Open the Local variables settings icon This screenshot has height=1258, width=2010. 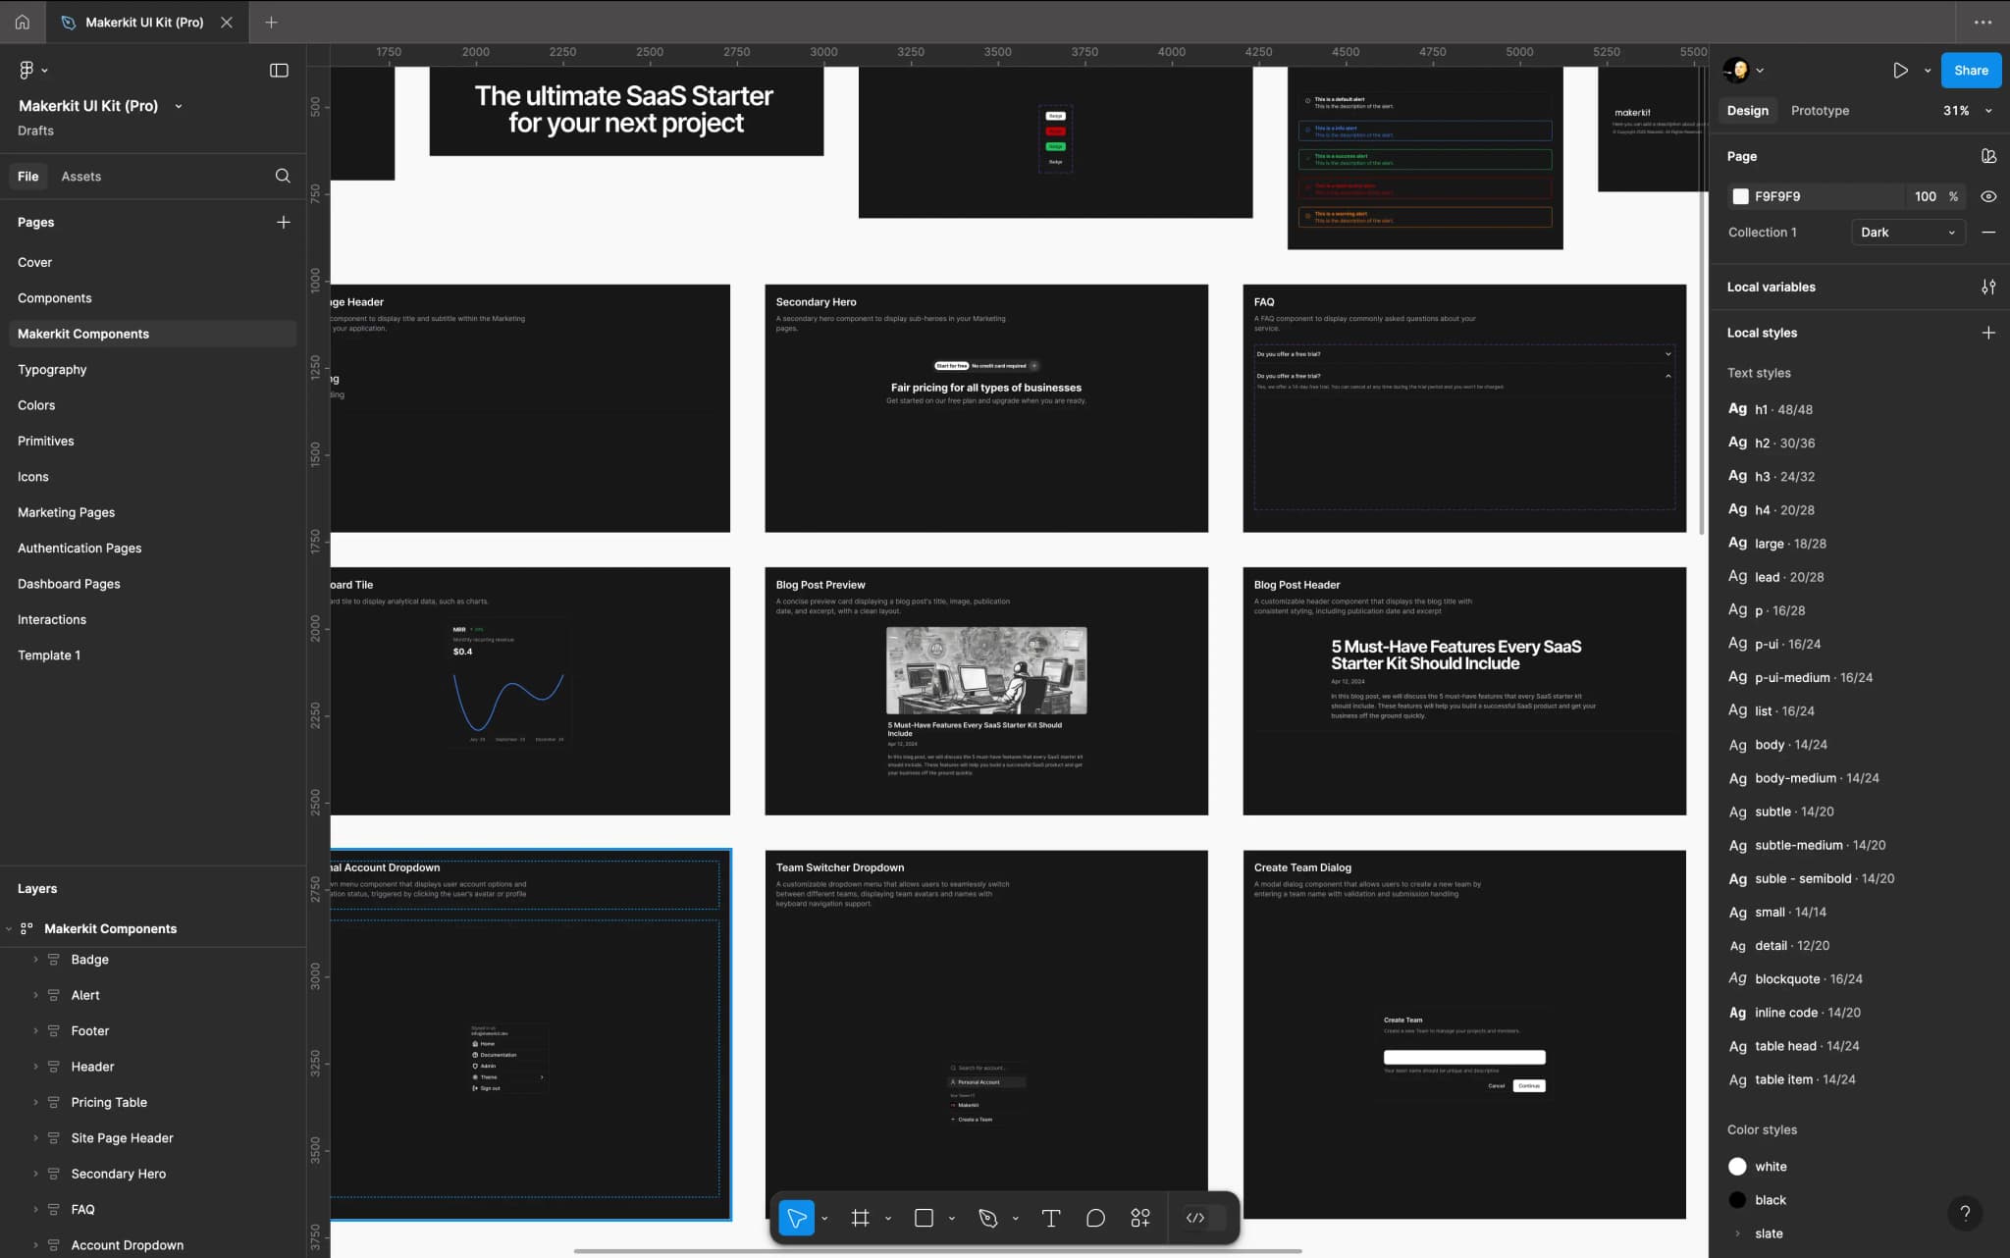[x=1987, y=287]
